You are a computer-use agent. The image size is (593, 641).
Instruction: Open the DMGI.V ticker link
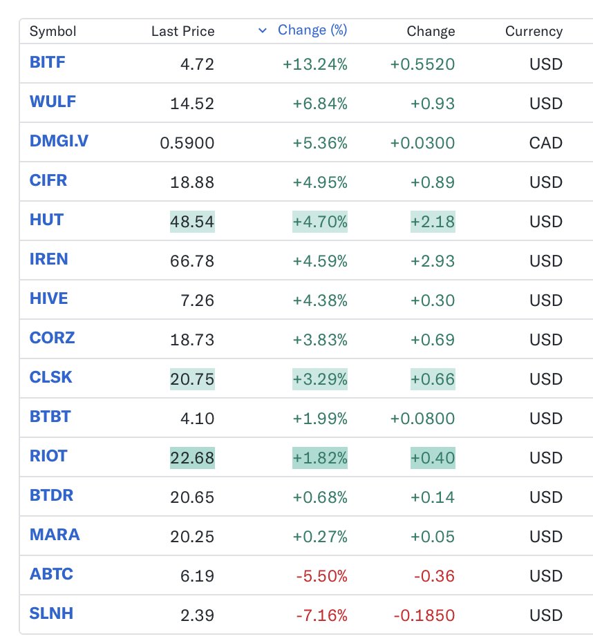click(x=59, y=142)
